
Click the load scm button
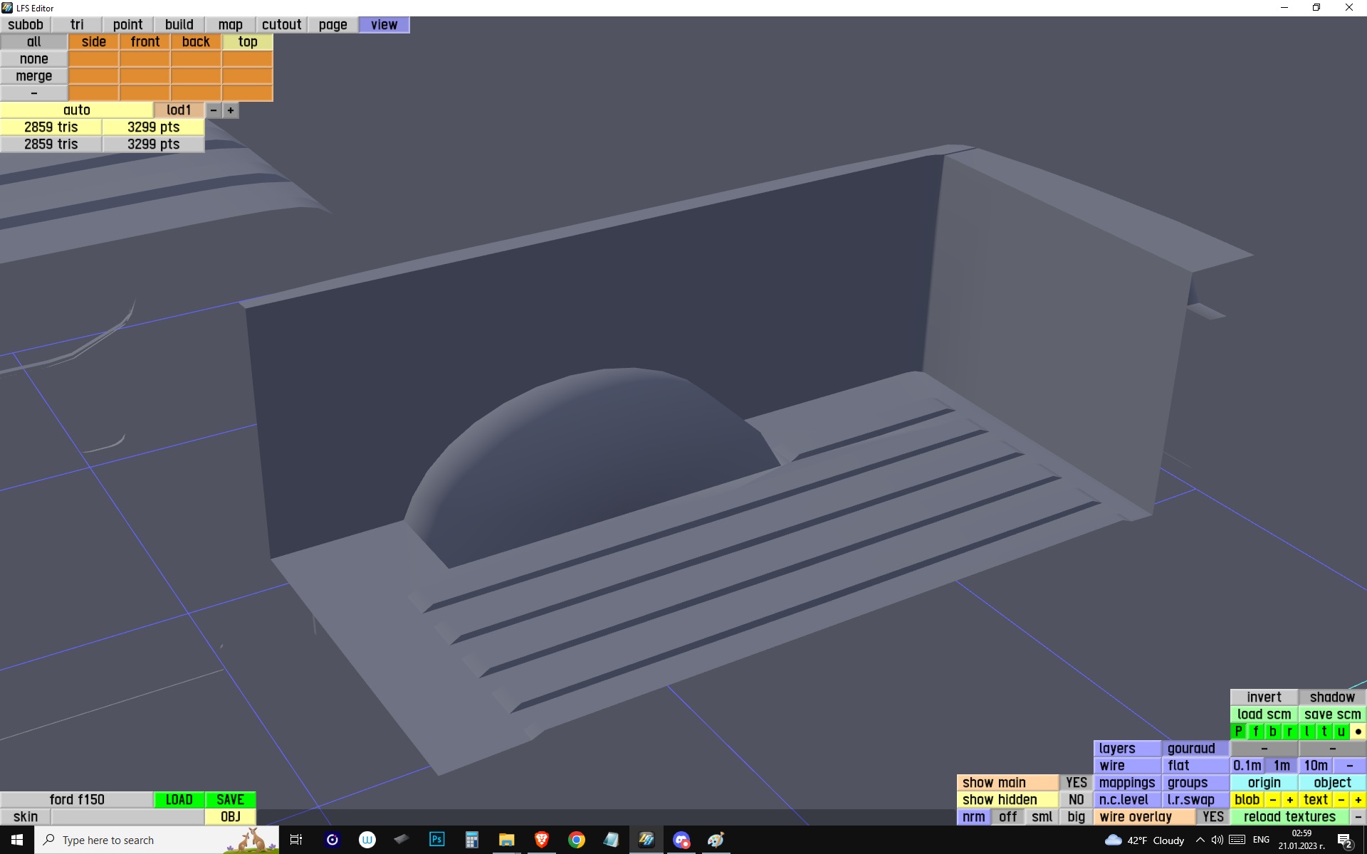pos(1264,715)
